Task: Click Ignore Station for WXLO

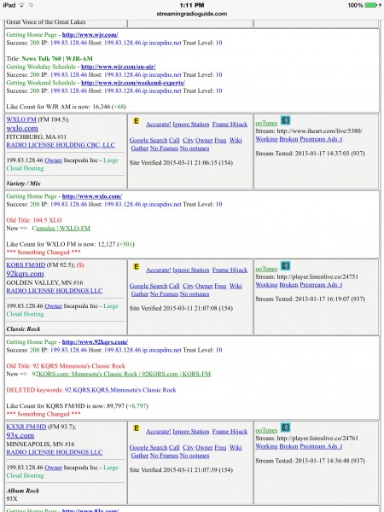Action: tap(190, 125)
